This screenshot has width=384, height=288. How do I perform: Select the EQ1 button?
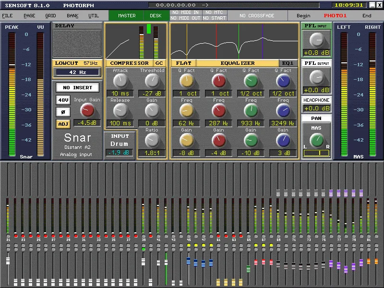coord(288,63)
